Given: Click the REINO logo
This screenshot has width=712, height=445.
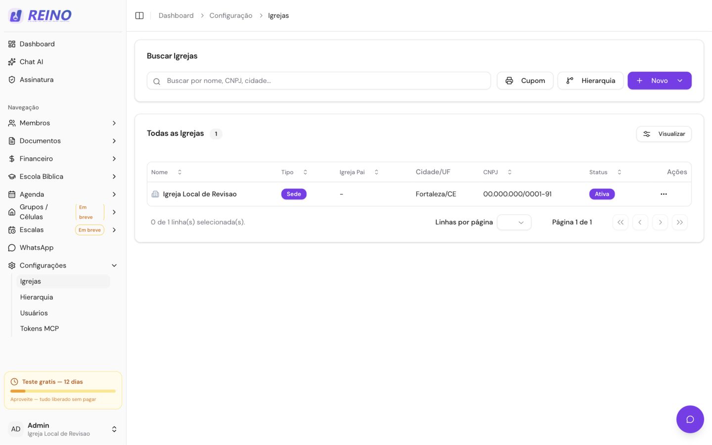Looking at the screenshot, I should coord(40,16).
